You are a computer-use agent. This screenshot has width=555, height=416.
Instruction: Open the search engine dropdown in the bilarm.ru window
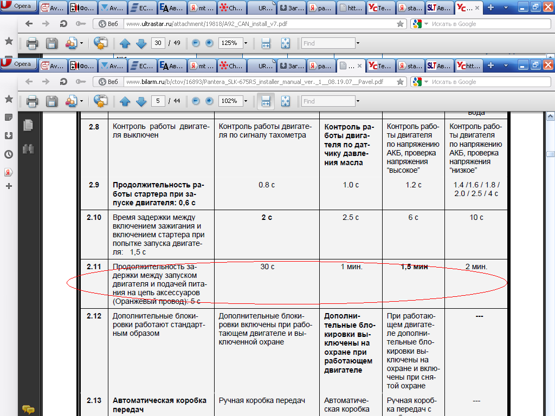click(x=426, y=82)
